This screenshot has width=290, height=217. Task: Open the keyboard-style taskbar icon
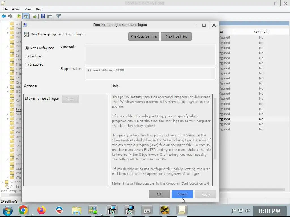pyautogui.click(x=147, y=210)
